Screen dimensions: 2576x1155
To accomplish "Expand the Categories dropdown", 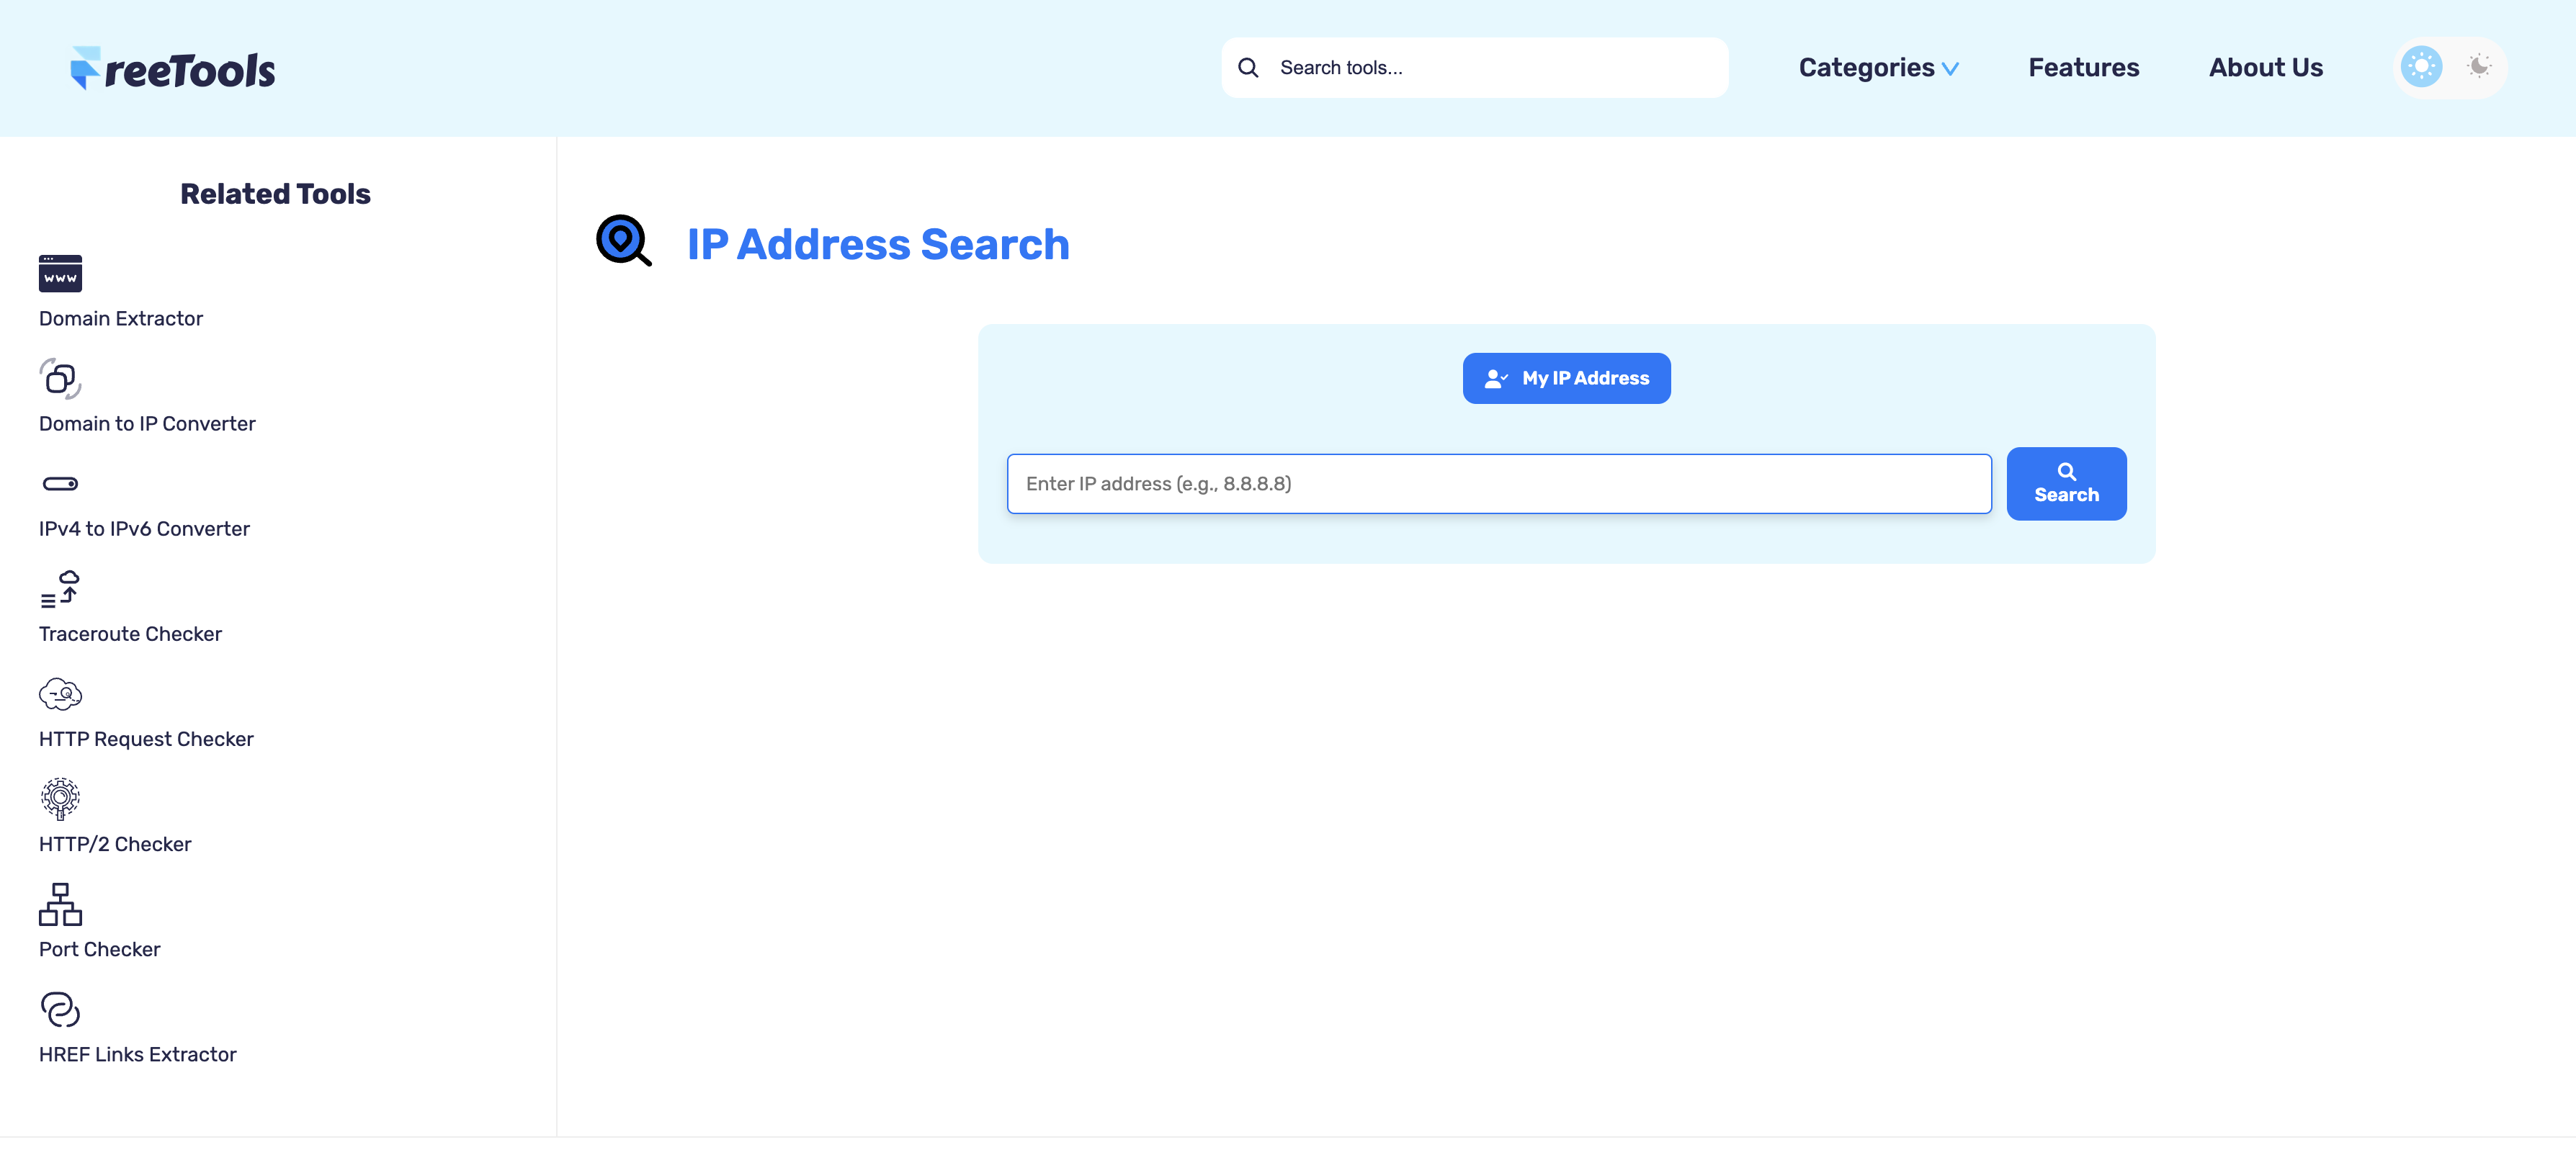I will point(1878,68).
